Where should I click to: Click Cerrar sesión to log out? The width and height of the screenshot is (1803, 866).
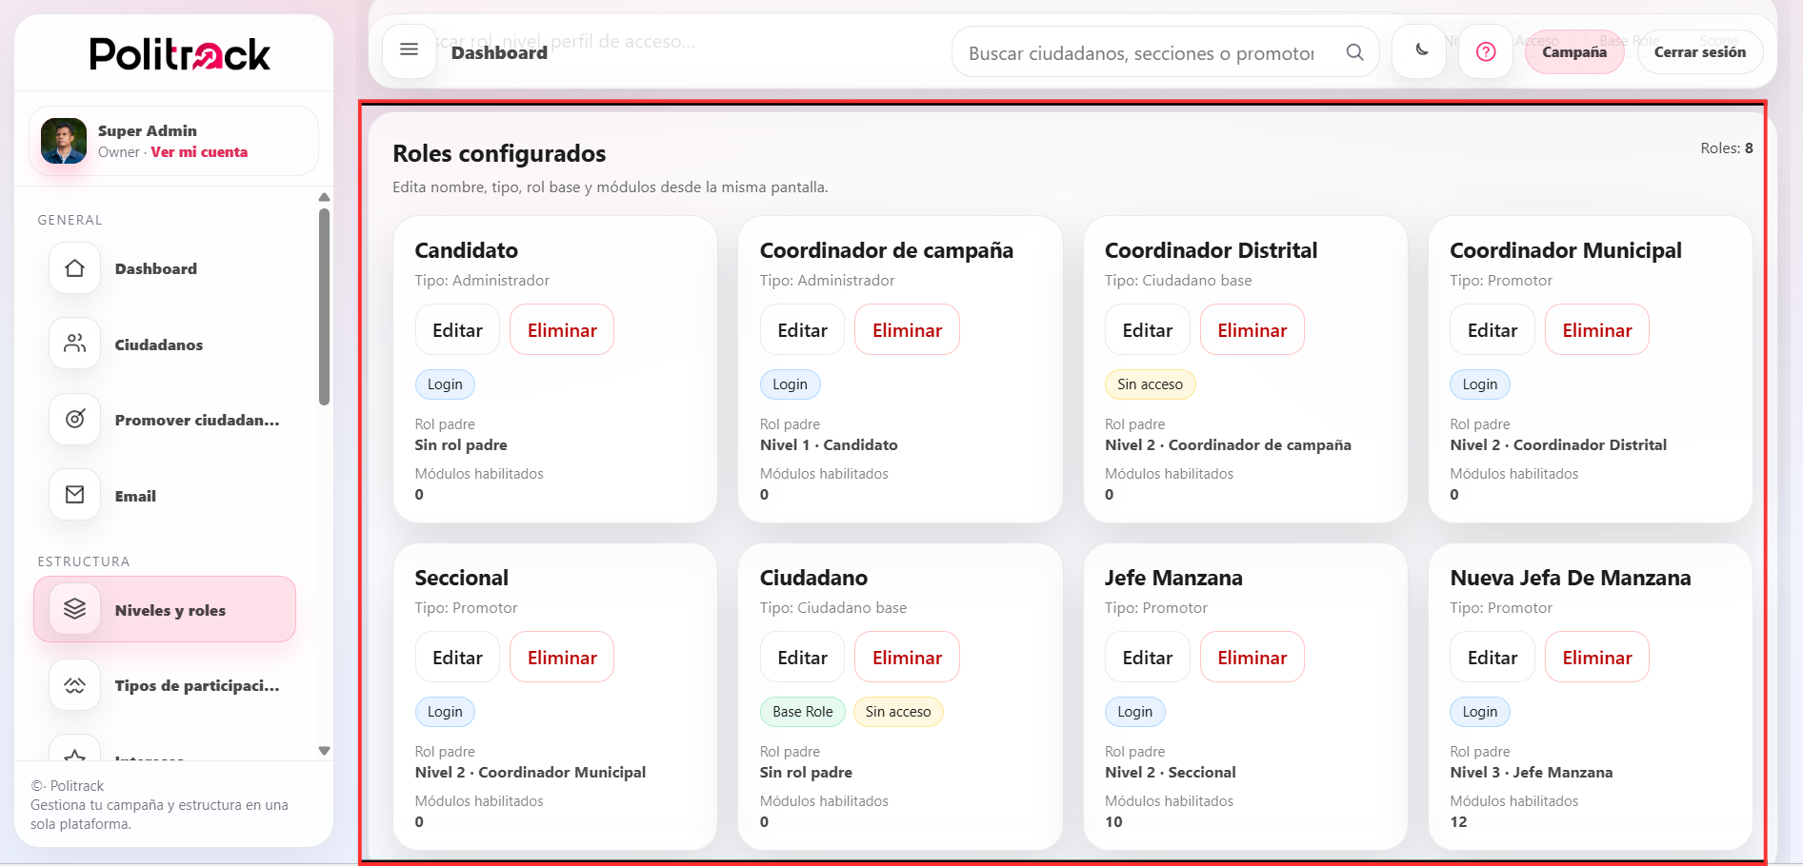point(1700,52)
